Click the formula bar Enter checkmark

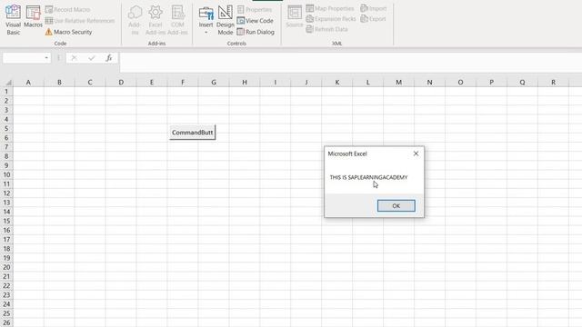point(92,58)
